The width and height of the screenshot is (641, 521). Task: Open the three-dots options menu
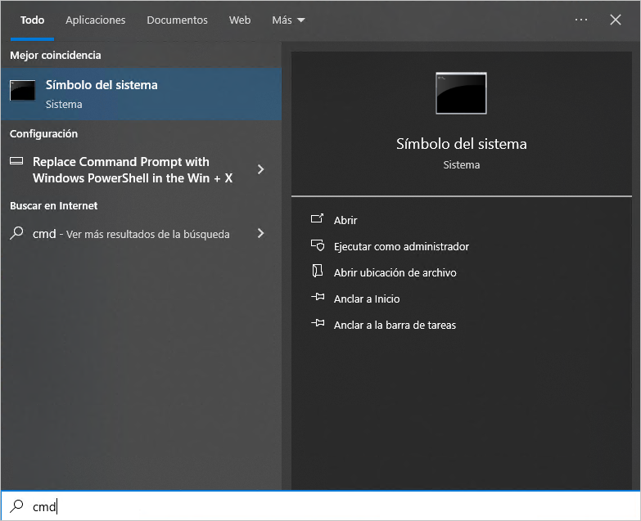click(x=581, y=20)
